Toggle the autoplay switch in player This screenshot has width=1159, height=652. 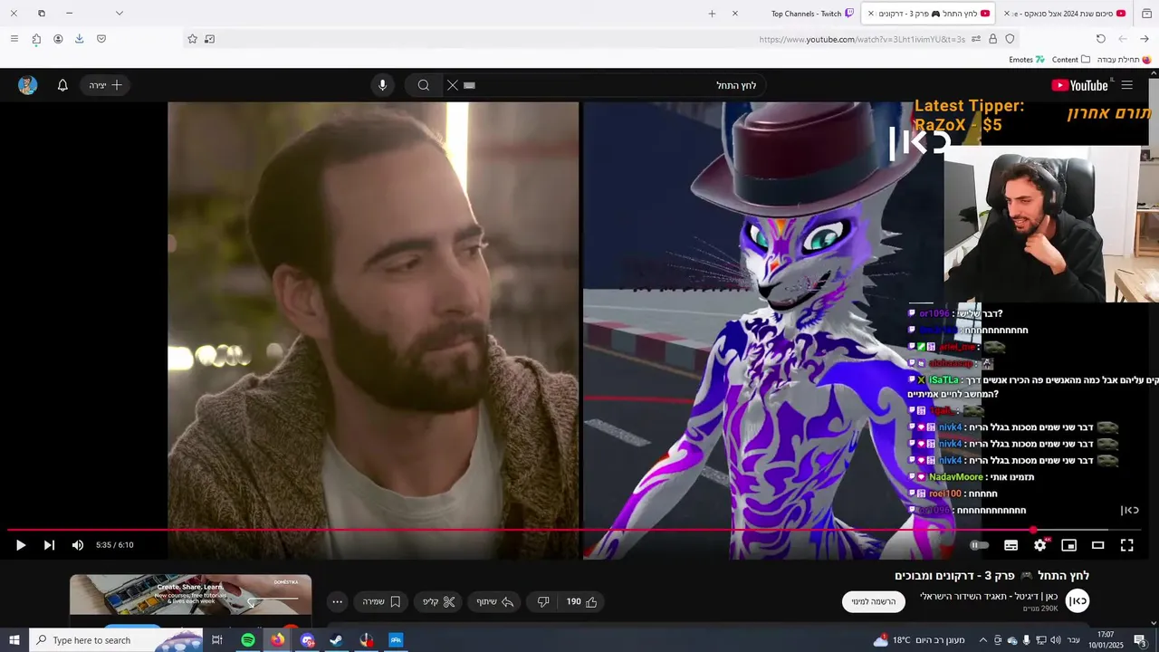pos(980,545)
